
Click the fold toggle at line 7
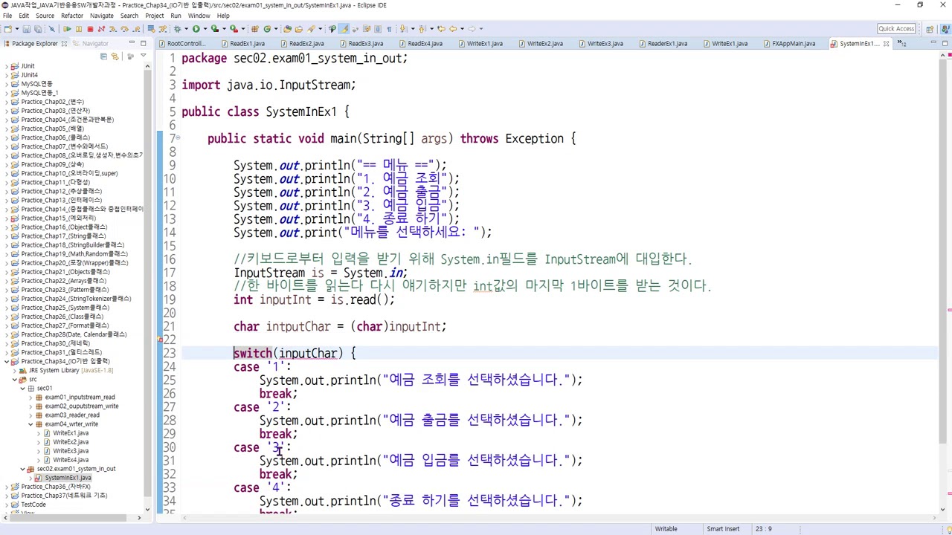(177, 138)
